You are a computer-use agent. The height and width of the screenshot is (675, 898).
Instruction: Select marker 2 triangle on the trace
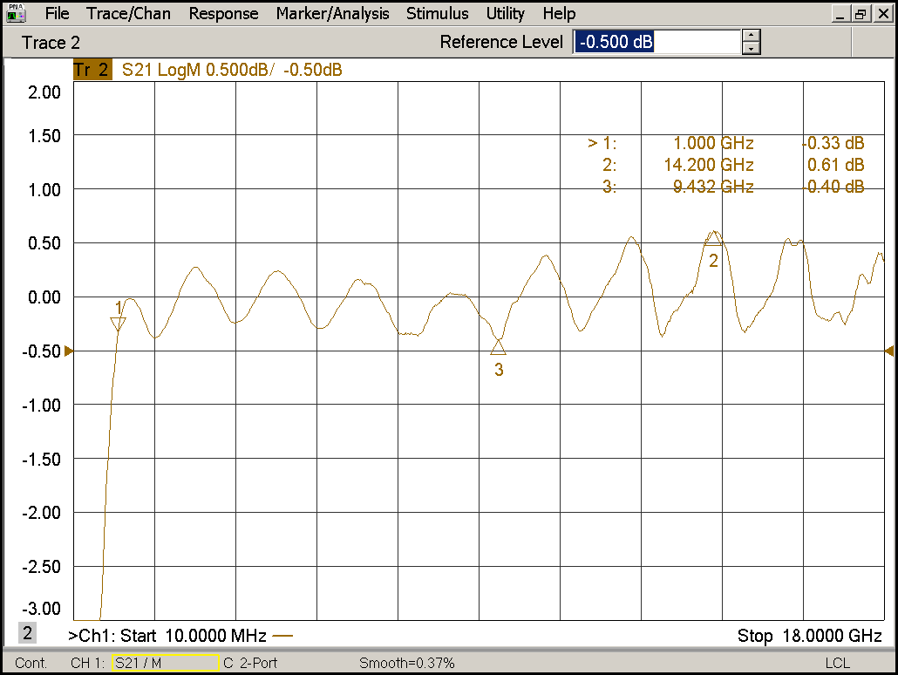click(x=713, y=238)
